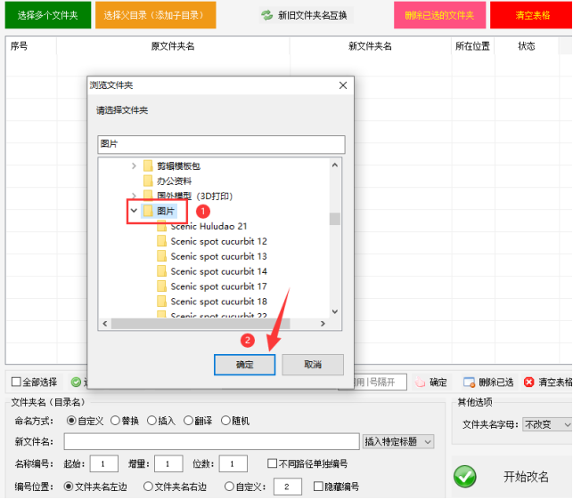Select 文件夹名右边 numbering position
Viewport: 573px width, 499px height.
pos(148,487)
